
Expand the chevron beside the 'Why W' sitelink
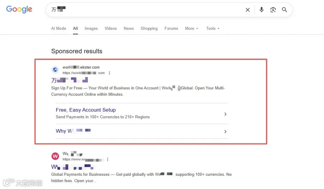225,132
